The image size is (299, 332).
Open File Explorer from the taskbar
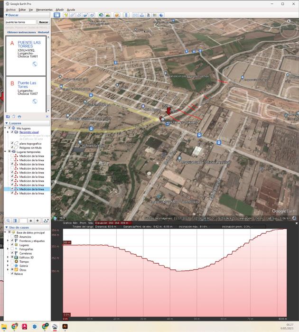(4, 326)
